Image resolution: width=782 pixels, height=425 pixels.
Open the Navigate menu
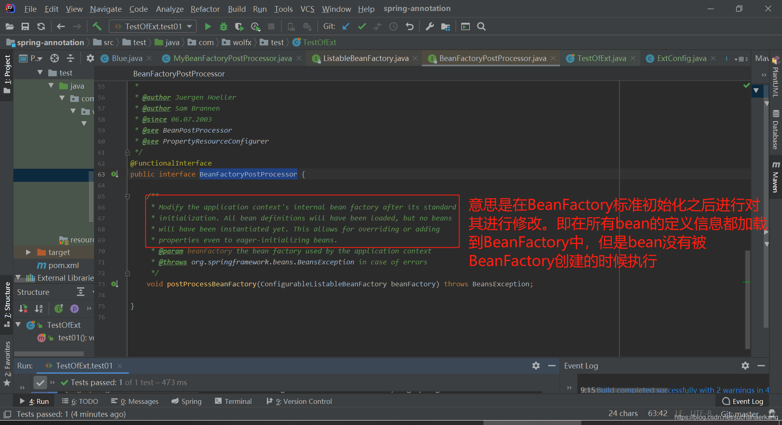click(x=106, y=9)
